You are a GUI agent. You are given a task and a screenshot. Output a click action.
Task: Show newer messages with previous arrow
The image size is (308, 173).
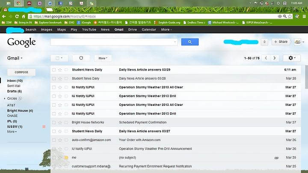coord(266,58)
